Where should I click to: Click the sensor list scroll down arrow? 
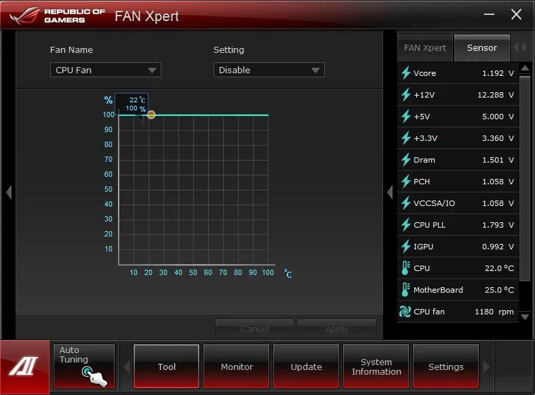point(525,317)
